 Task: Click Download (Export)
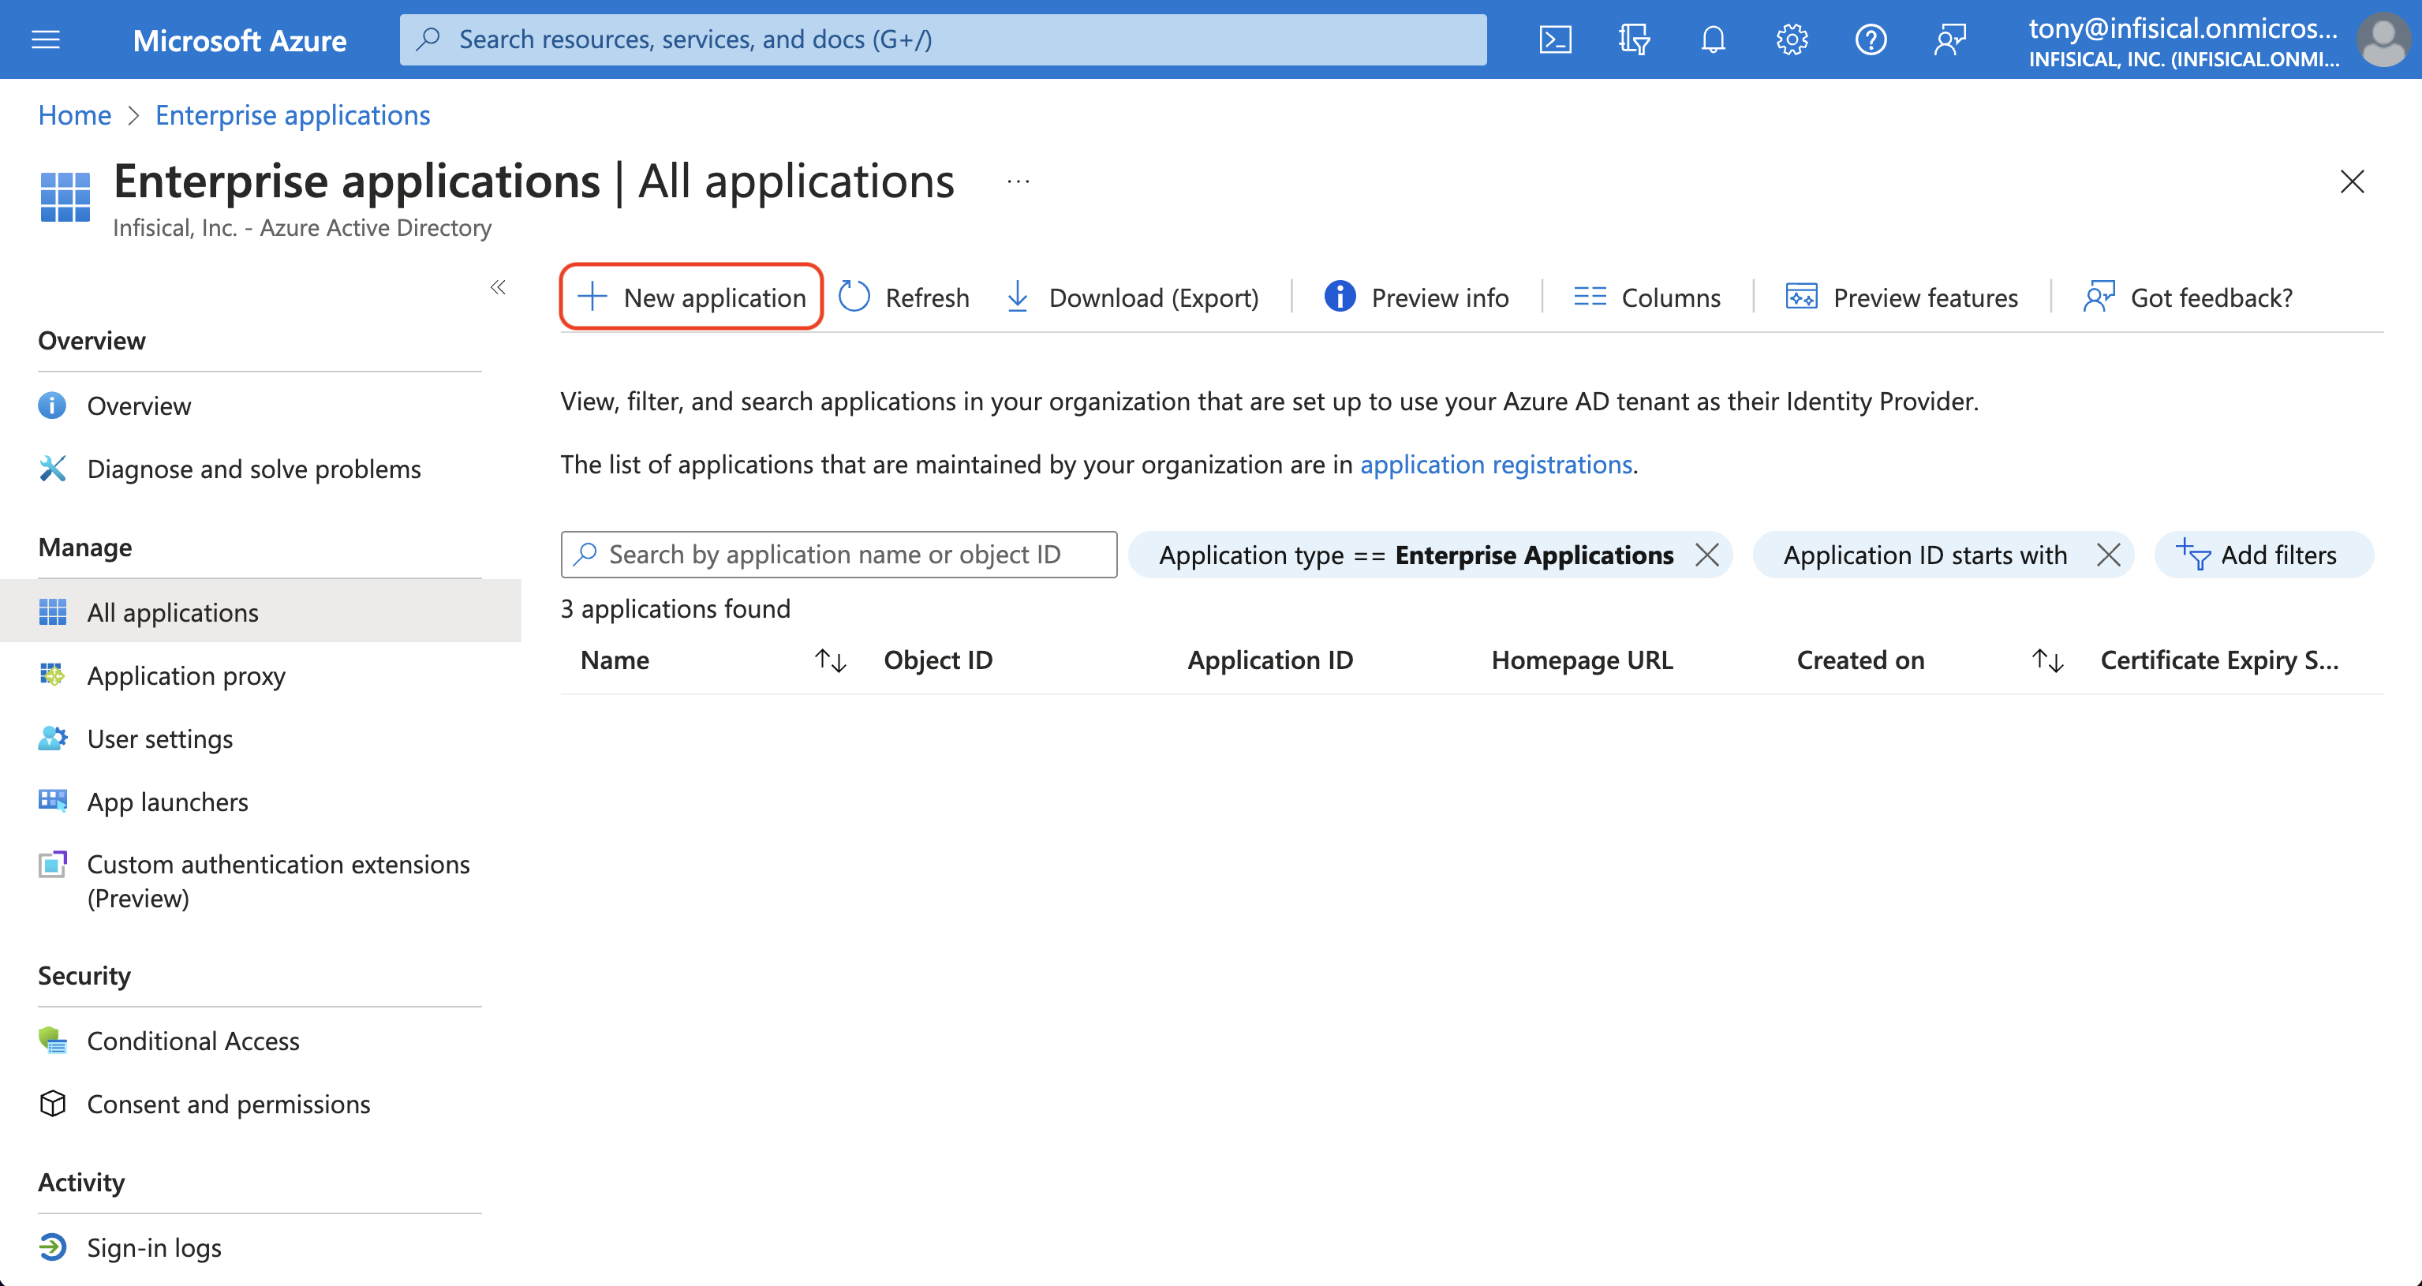point(1132,297)
